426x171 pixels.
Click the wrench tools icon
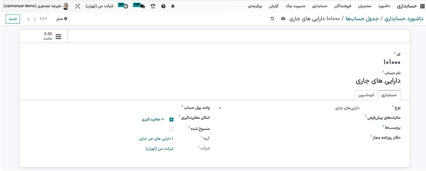click(77, 6)
